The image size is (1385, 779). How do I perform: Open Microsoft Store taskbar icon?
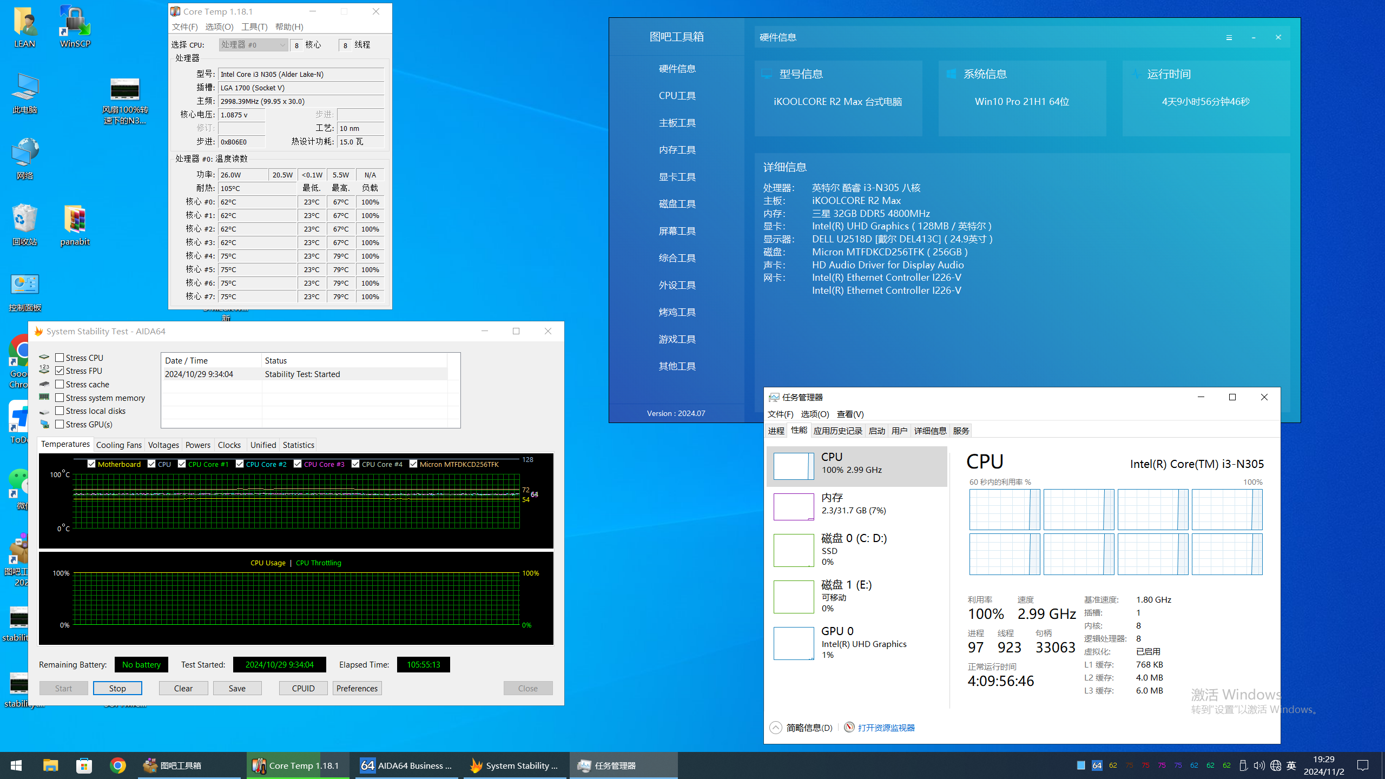[x=84, y=765]
